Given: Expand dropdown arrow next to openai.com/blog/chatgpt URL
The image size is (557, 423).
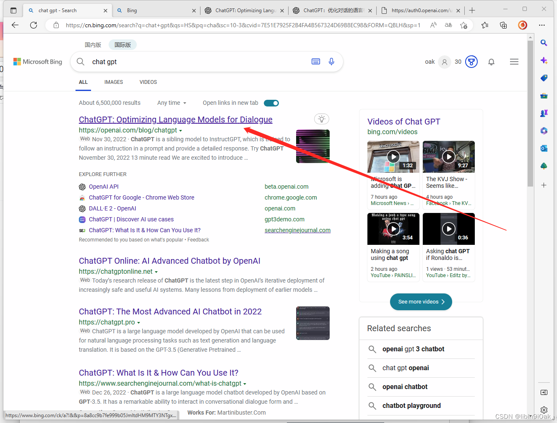Looking at the screenshot, I should coord(180,131).
